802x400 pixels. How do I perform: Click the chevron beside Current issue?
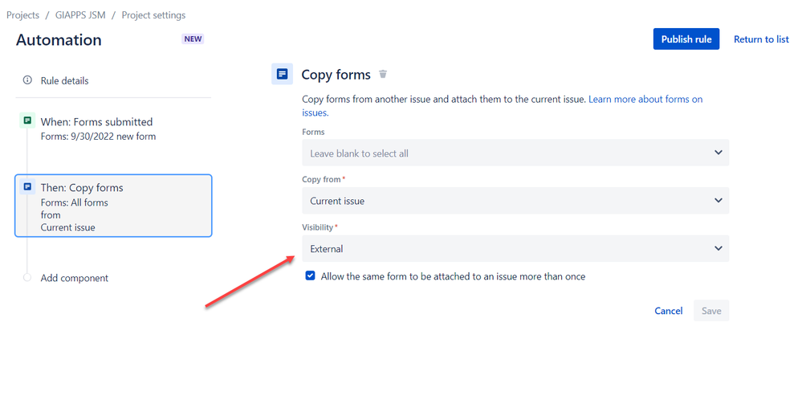coord(719,201)
